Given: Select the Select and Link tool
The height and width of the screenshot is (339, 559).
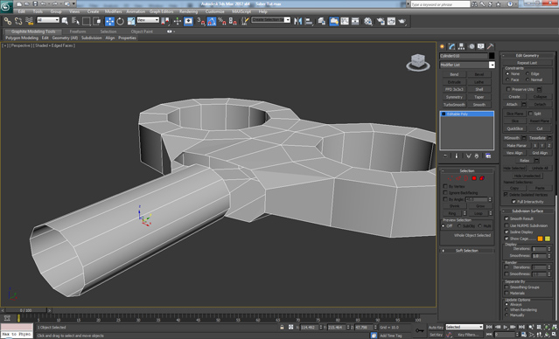Looking at the screenshot, I should coord(8,21).
